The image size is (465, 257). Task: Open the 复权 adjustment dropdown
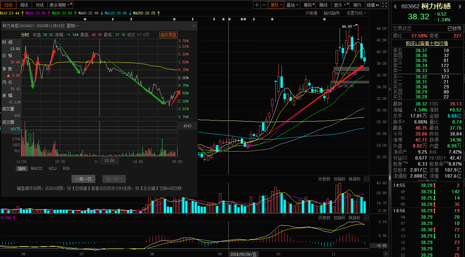276,5
